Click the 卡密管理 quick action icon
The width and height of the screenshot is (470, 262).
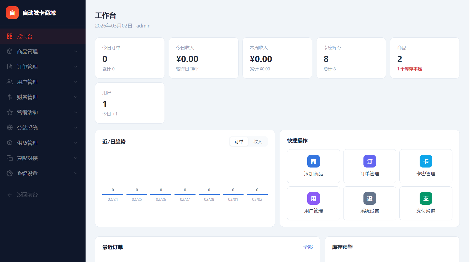point(426,161)
